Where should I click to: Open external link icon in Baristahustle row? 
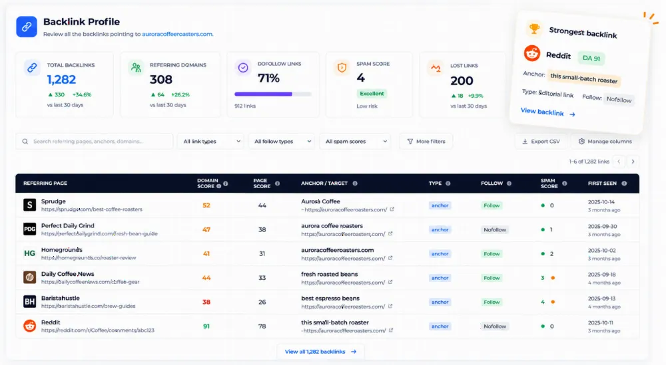pyautogui.click(x=390, y=306)
